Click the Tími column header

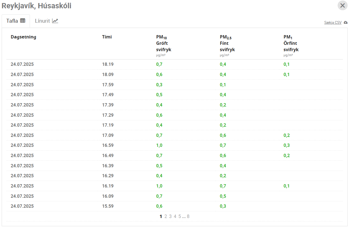pyautogui.click(x=107, y=37)
